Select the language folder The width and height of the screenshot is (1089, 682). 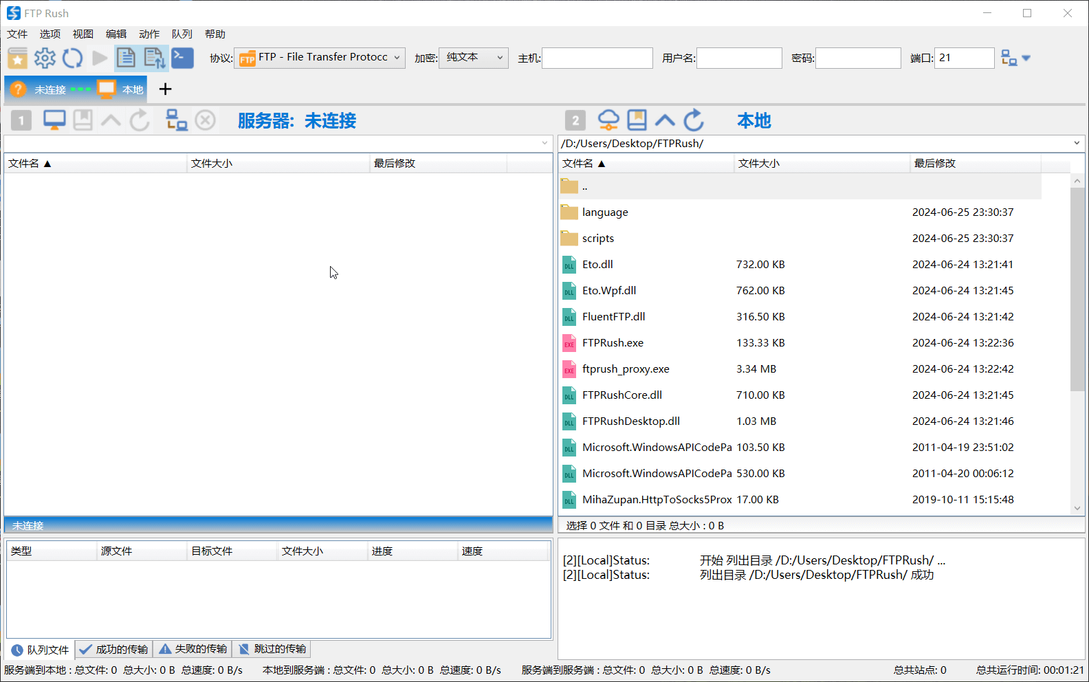[x=800, y=212]
